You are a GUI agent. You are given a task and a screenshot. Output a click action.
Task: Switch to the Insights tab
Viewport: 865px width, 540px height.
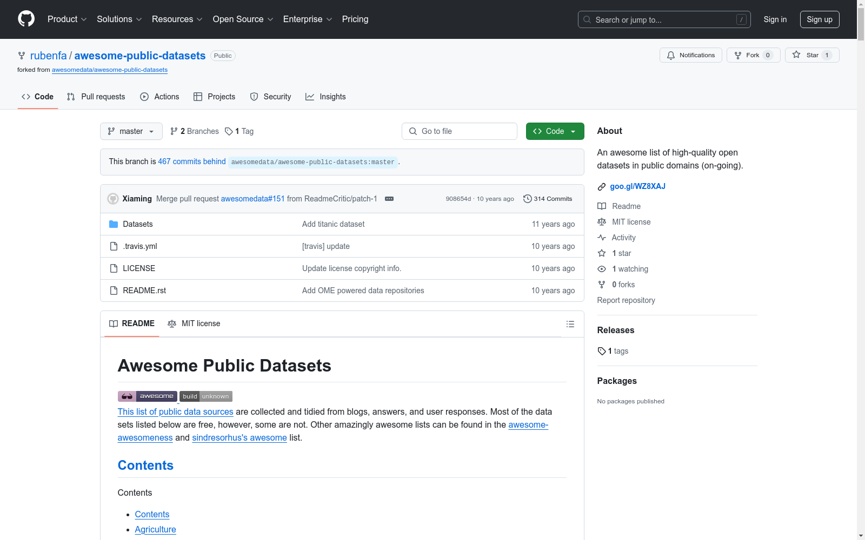pos(325,97)
